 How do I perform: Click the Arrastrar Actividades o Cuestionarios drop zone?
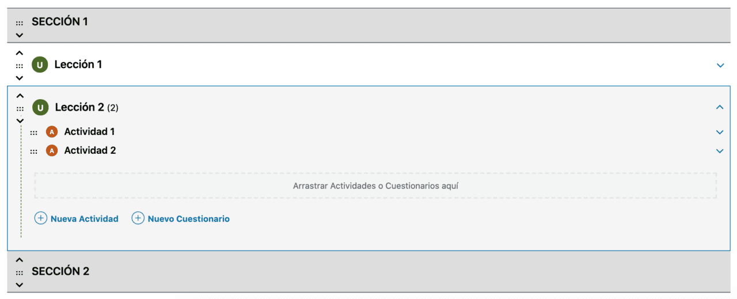[375, 186]
